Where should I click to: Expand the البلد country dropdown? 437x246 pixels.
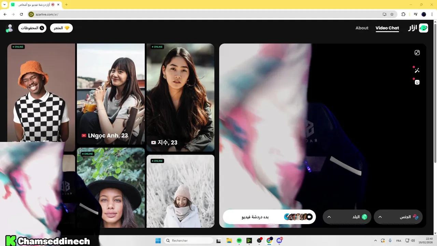[347, 217]
